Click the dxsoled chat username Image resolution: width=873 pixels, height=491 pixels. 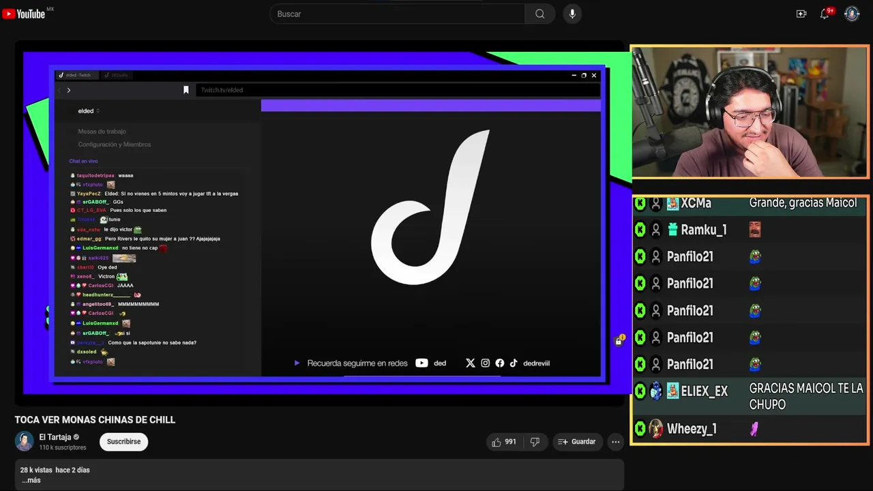click(x=87, y=352)
